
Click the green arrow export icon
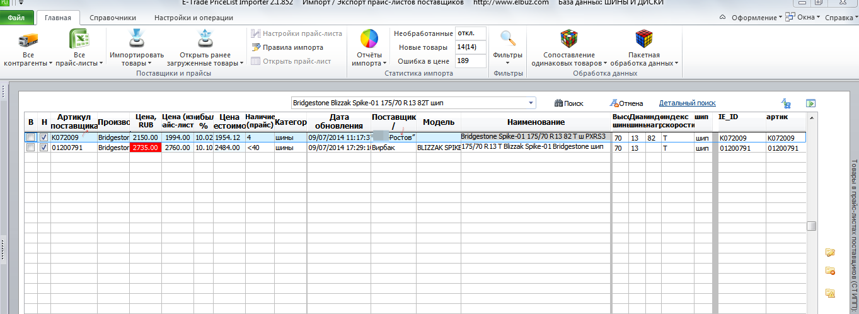[x=811, y=103]
